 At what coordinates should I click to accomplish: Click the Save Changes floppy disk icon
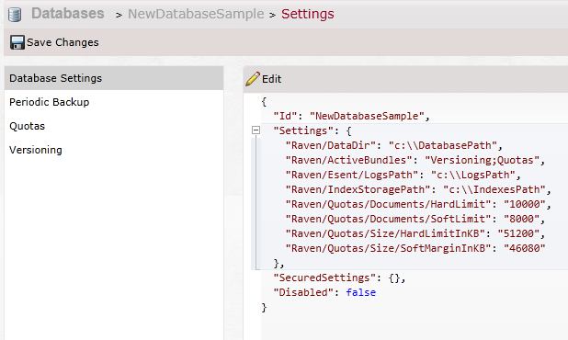click(x=17, y=42)
